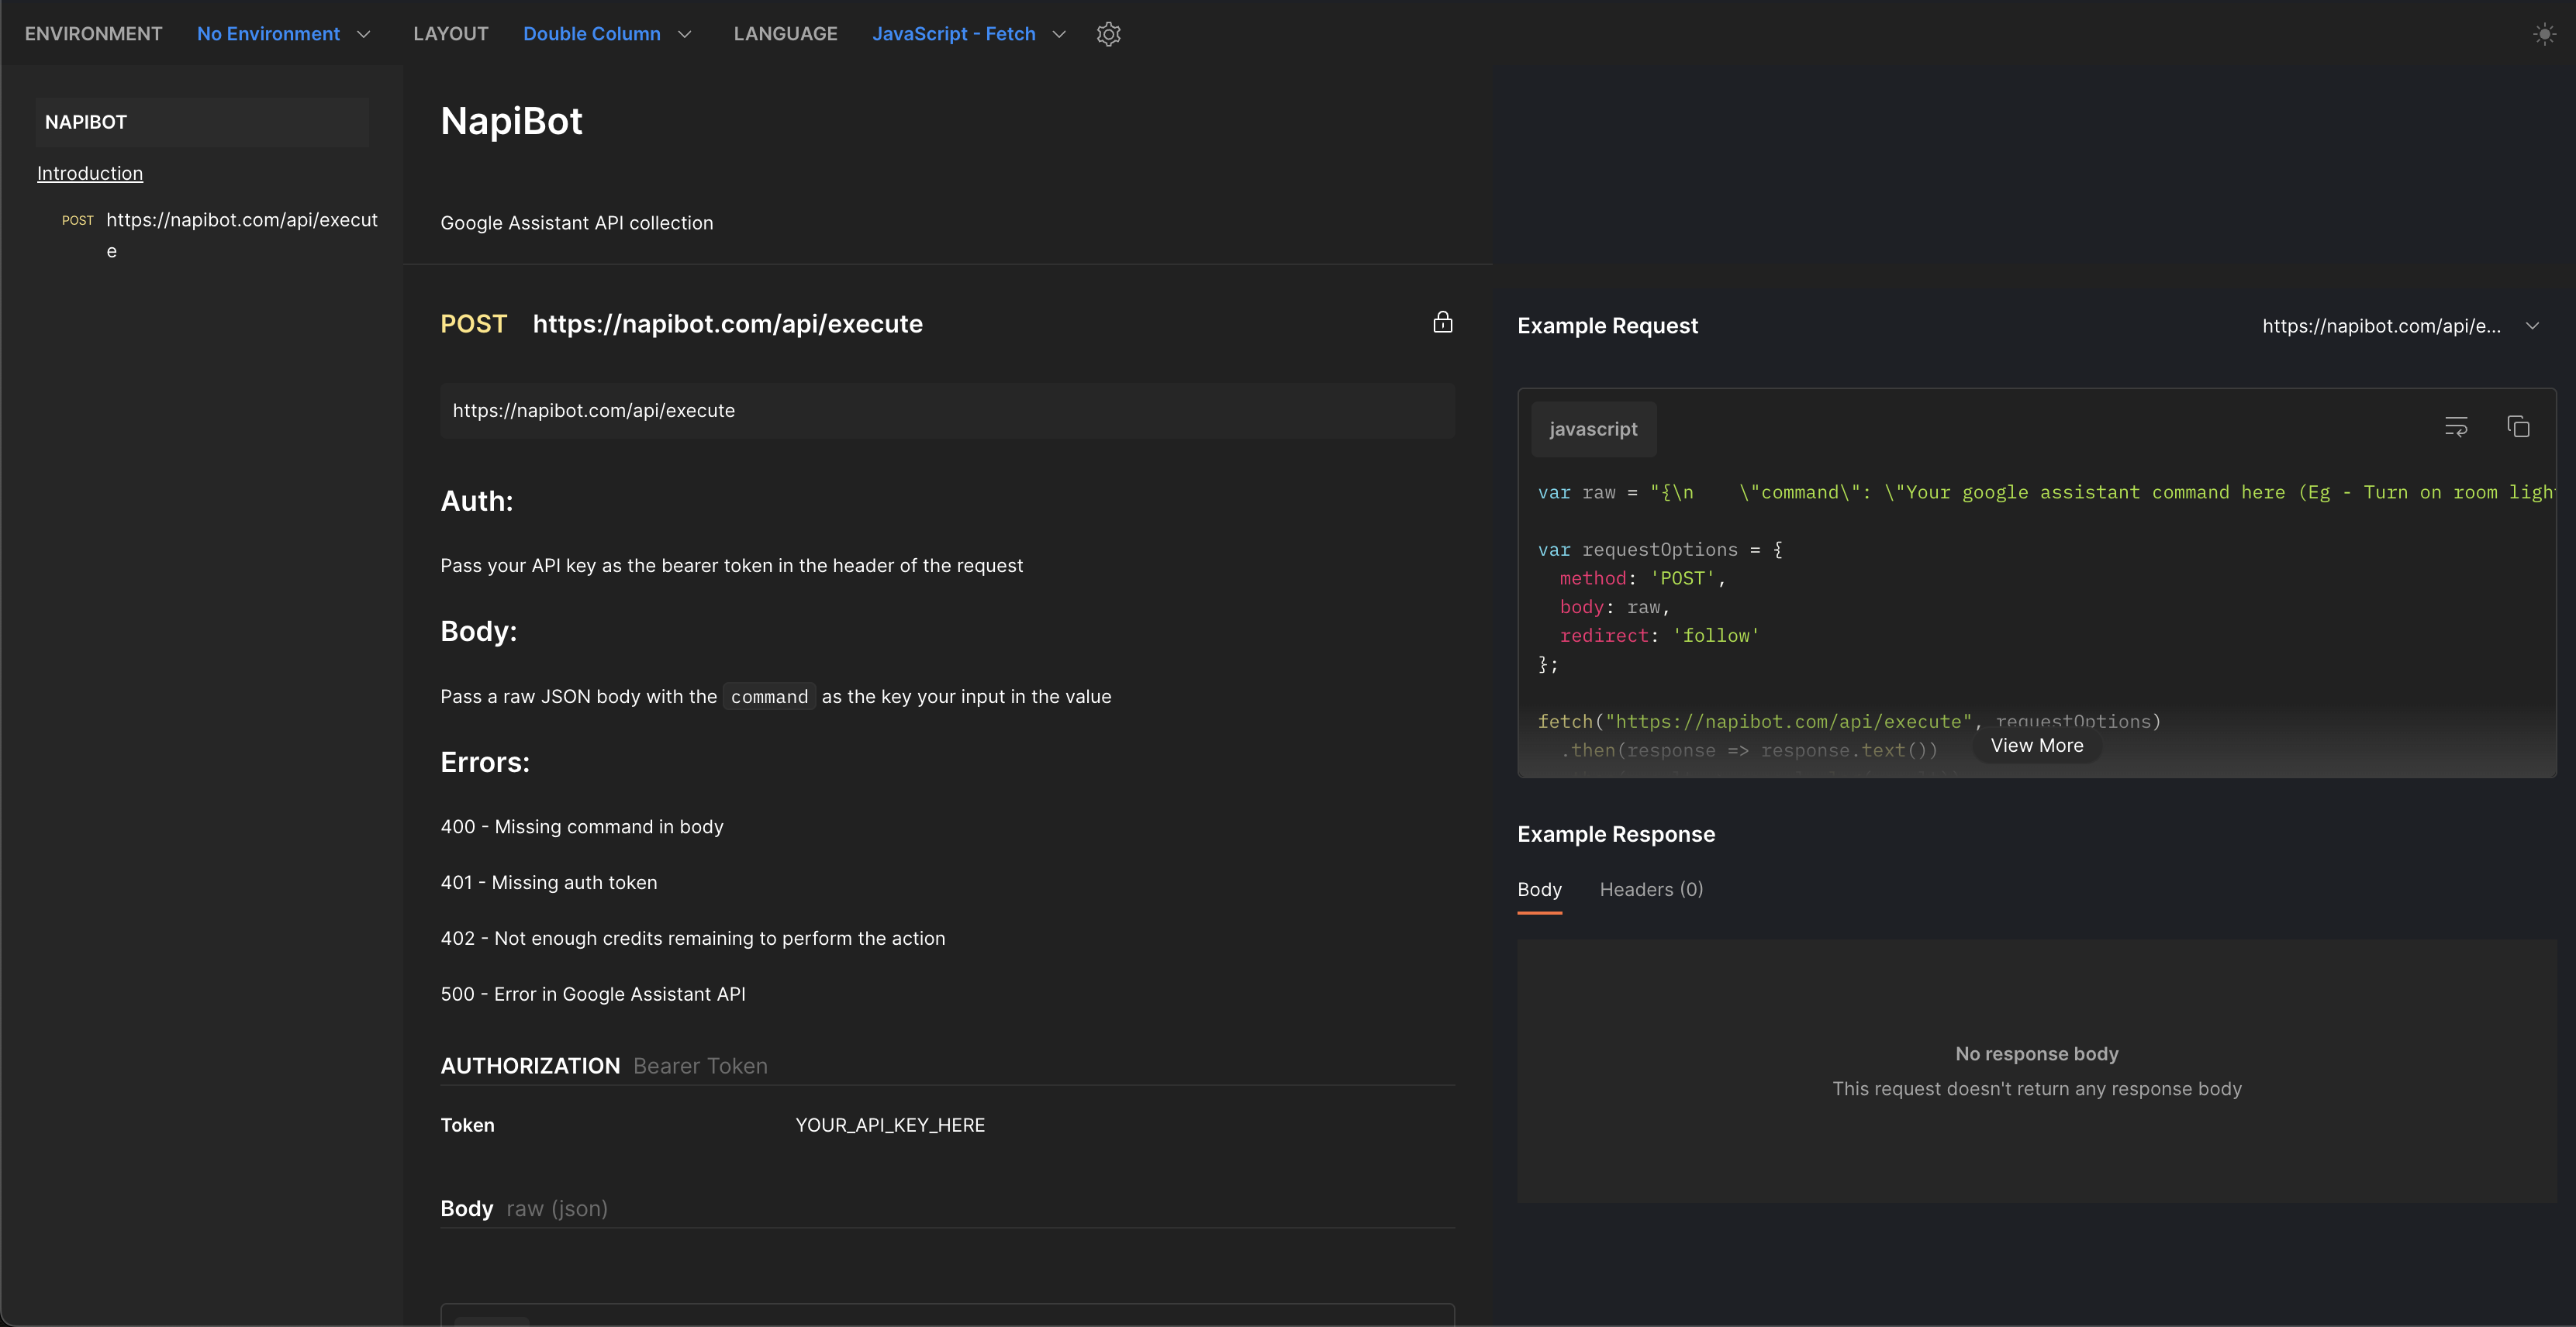The image size is (2576, 1327).
Task: Click 'Google Assistant API collection' description
Action: pyautogui.click(x=577, y=222)
